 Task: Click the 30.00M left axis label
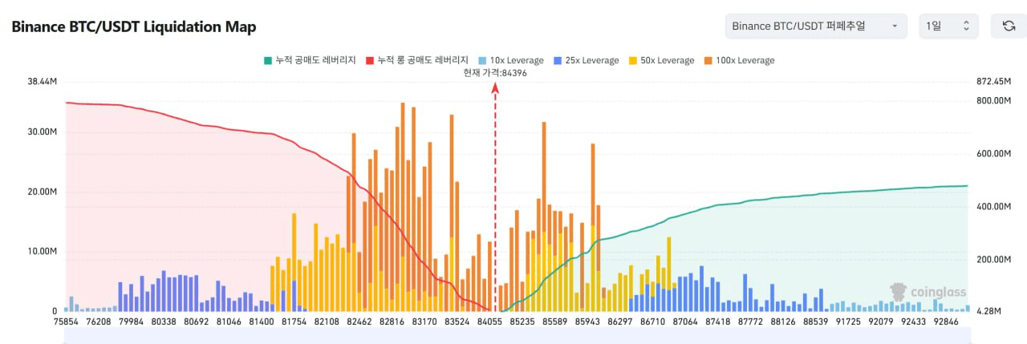[x=42, y=132]
